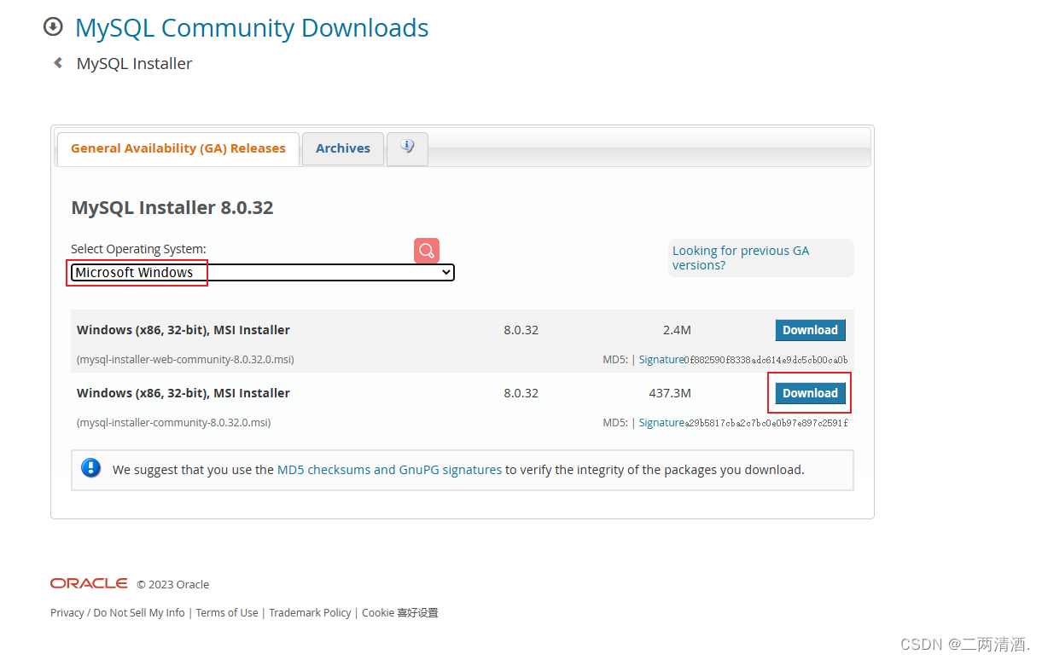Click the © 2023 Oracle copyright text
This screenshot has width=1042, height=660.
[x=172, y=584]
